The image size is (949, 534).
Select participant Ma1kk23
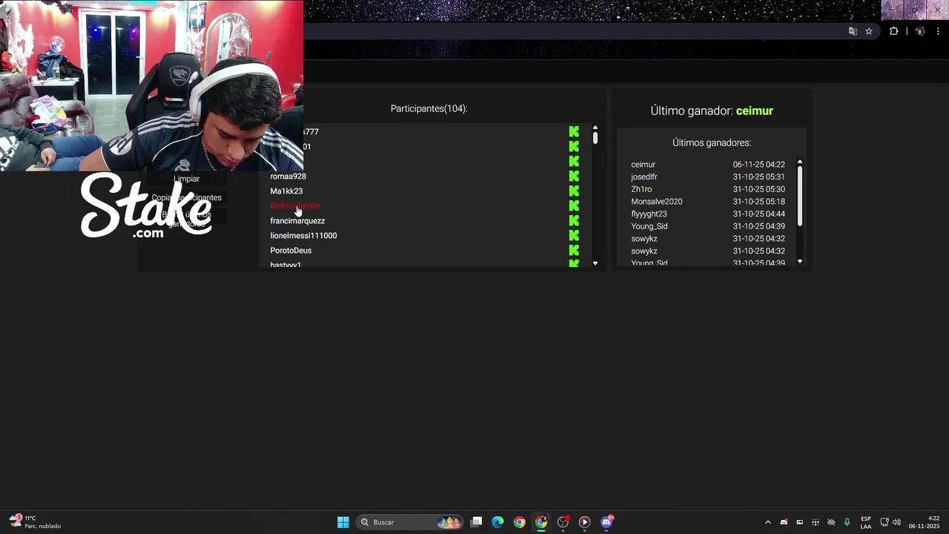click(x=286, y=191)
